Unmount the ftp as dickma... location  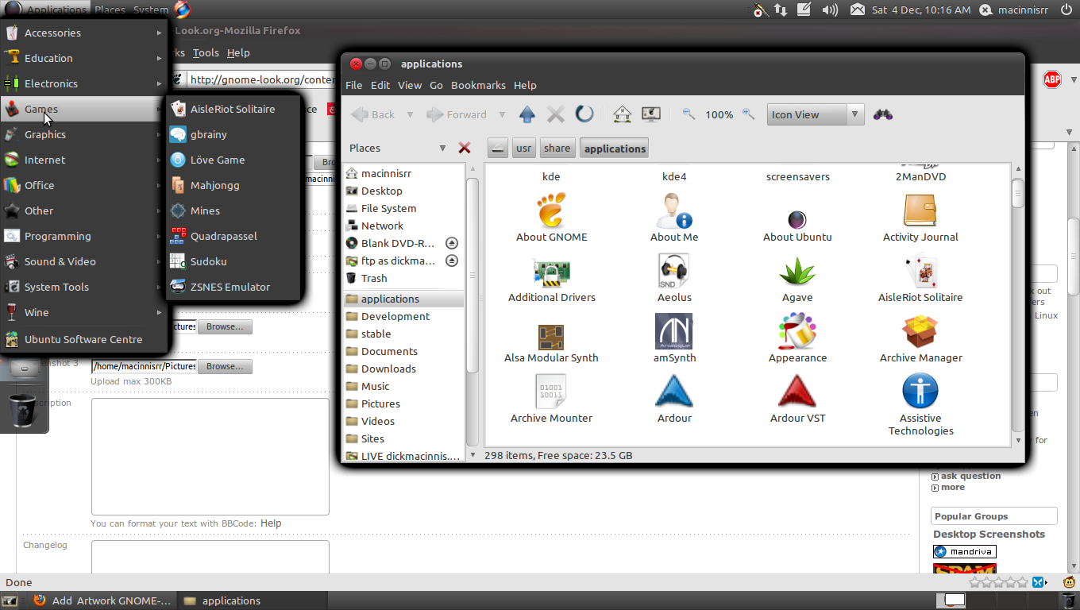[452, 261]
